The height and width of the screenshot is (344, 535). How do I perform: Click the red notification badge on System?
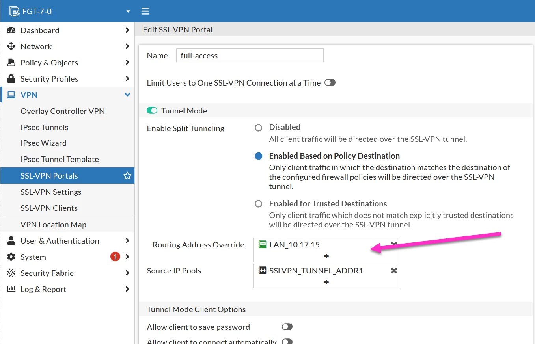coord(115,257)
